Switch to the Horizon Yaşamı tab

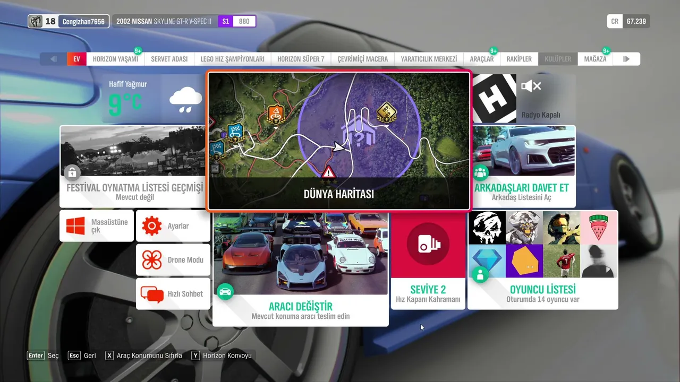[115, 59]
